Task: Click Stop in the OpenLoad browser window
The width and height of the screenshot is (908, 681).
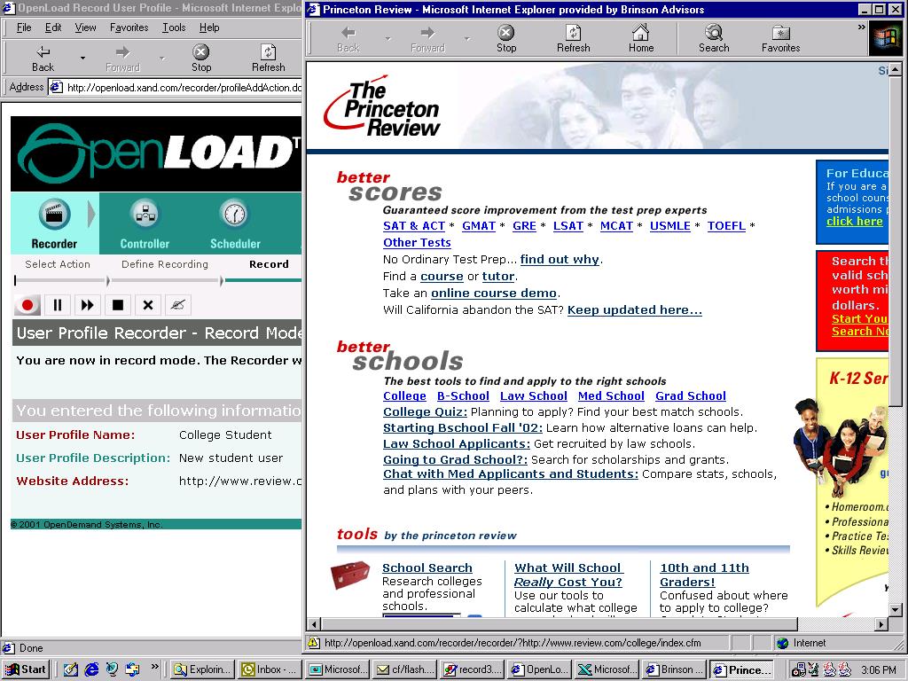Action: coord(201,59)
